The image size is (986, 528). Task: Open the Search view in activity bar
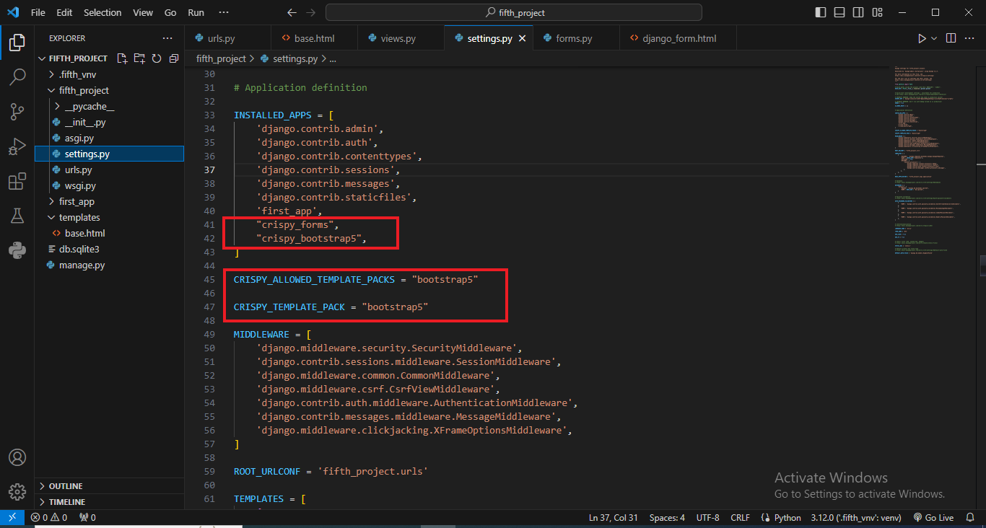pyautogui.click(x=17, y=77)
